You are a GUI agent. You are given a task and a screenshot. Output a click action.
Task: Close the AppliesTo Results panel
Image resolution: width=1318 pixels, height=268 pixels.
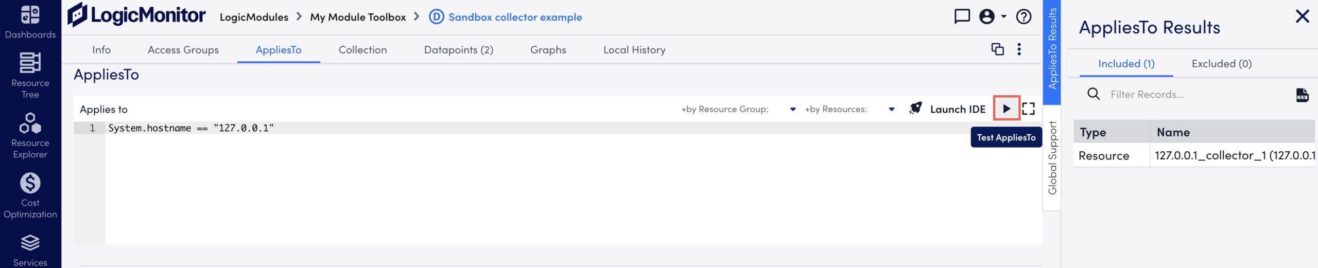point(1302,16)
